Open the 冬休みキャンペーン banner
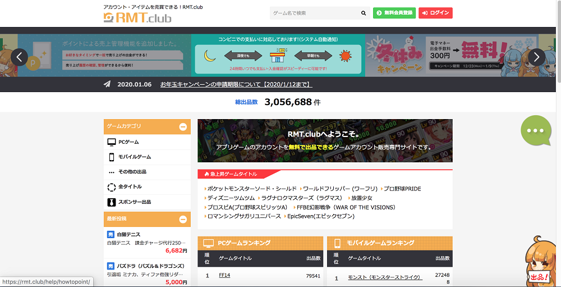 [x=452, y=55]
